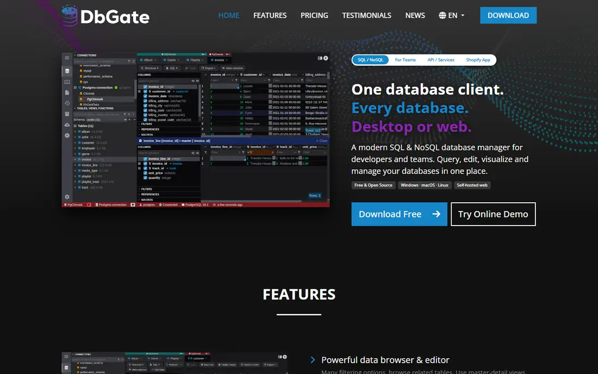Click the HOME nav link
The image size is (598, 374).
click(229, 15)
